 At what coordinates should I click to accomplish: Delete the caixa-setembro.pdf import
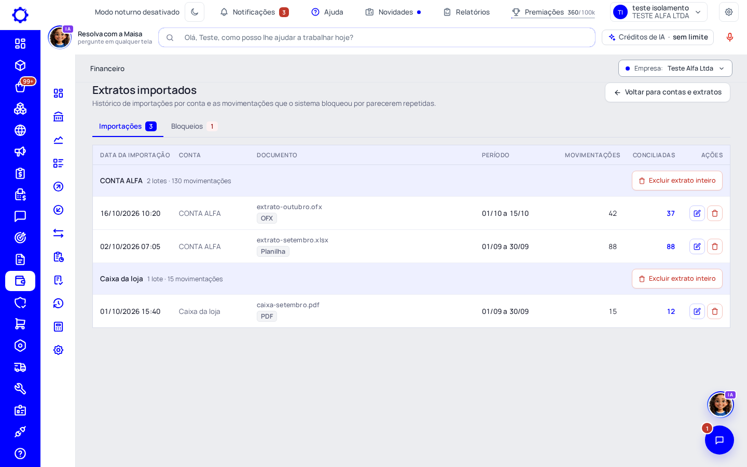coord(715,311)
